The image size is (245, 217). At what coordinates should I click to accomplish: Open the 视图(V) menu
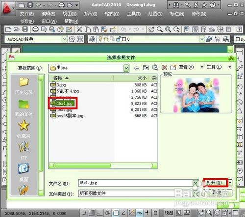click(70, 14)
